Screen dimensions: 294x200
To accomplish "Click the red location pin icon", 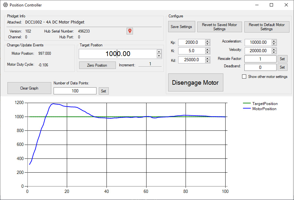I will tap(130, 31).
